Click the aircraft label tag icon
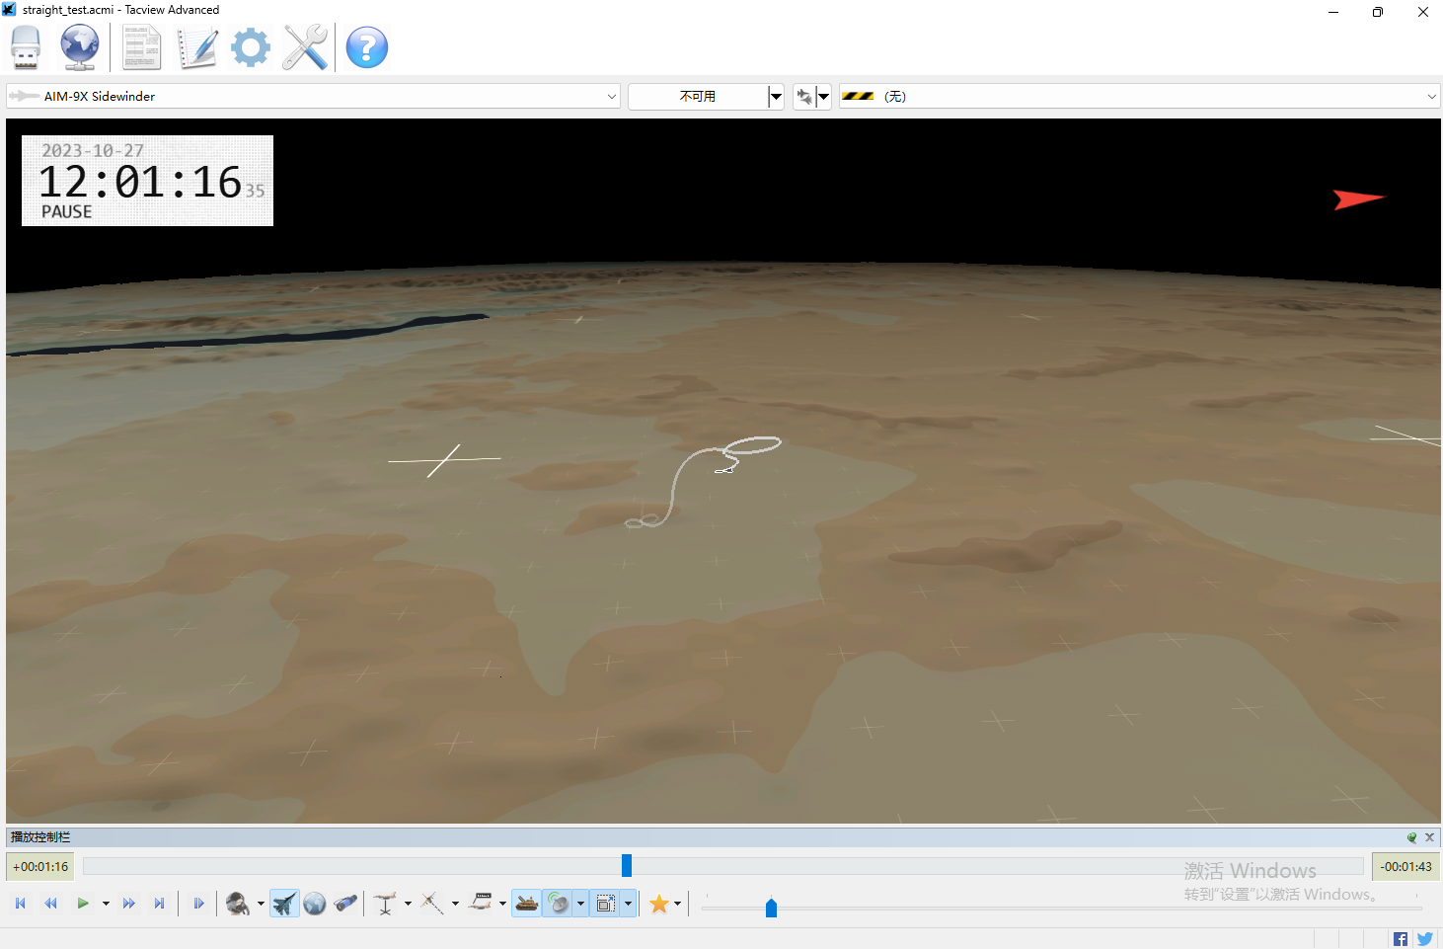Image resolution: width=1443 pixels, height=949 pixels. click(481, 904)
